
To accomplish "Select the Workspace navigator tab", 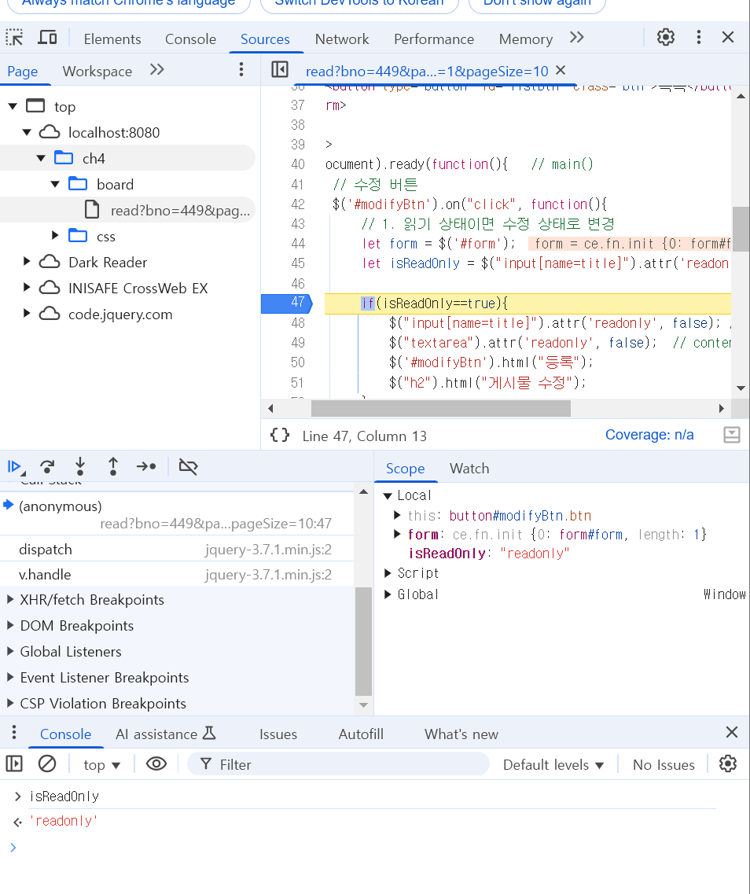I will 97,72.
